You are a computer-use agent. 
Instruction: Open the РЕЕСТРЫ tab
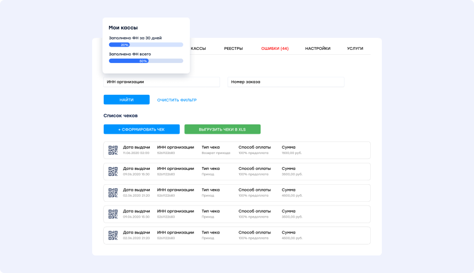[x=233, y=49]
